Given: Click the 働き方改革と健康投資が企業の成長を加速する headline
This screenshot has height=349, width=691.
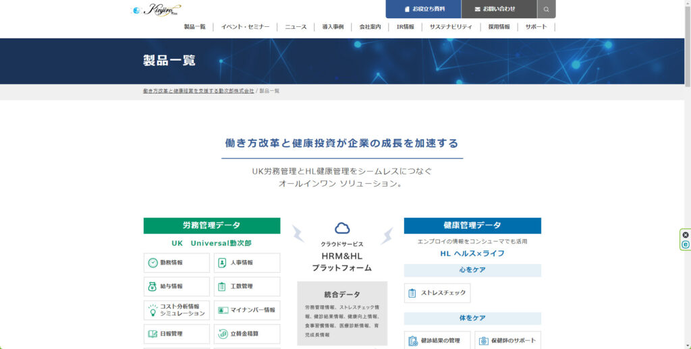Looking at the screenshot, I should click(342, 143).
